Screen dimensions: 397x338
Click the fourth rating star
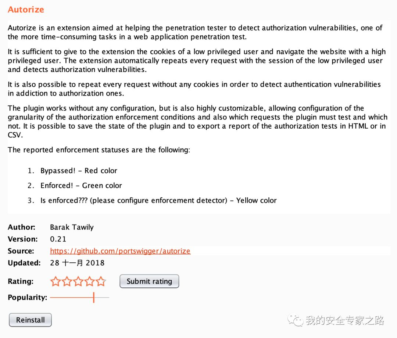(90, 281)
